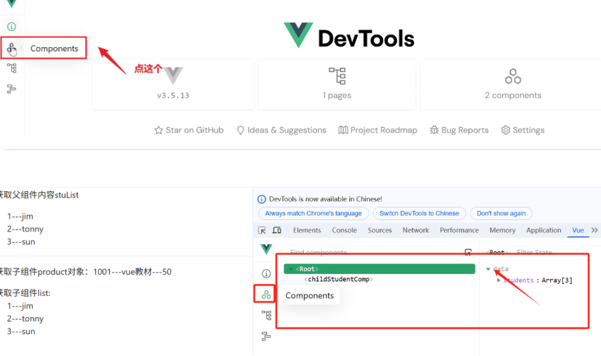Image resolution: width=601 pixels, height=356 pixels.
Task: Select the childStudentComp component
Action: tap(339, 279)
